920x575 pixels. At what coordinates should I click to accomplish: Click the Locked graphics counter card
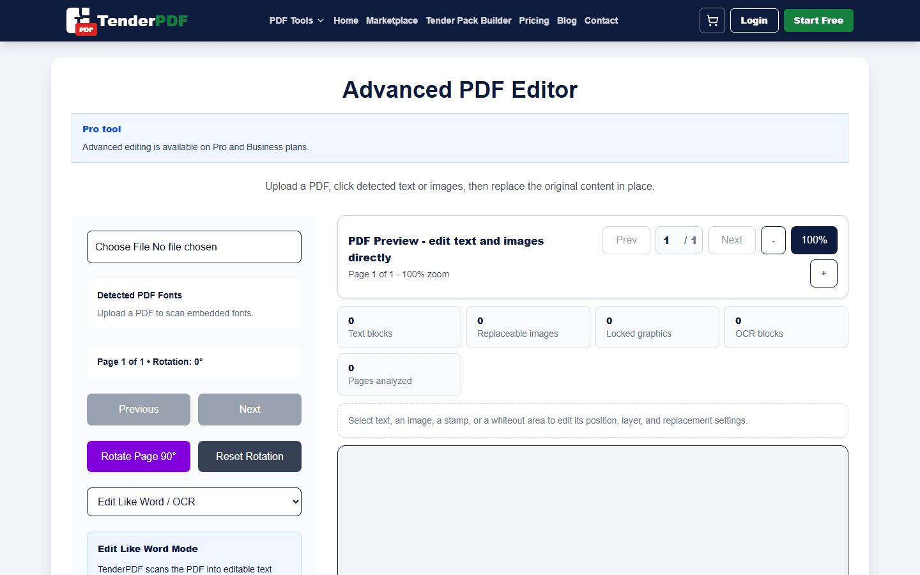pyautogui.click(x=657, y=327)
